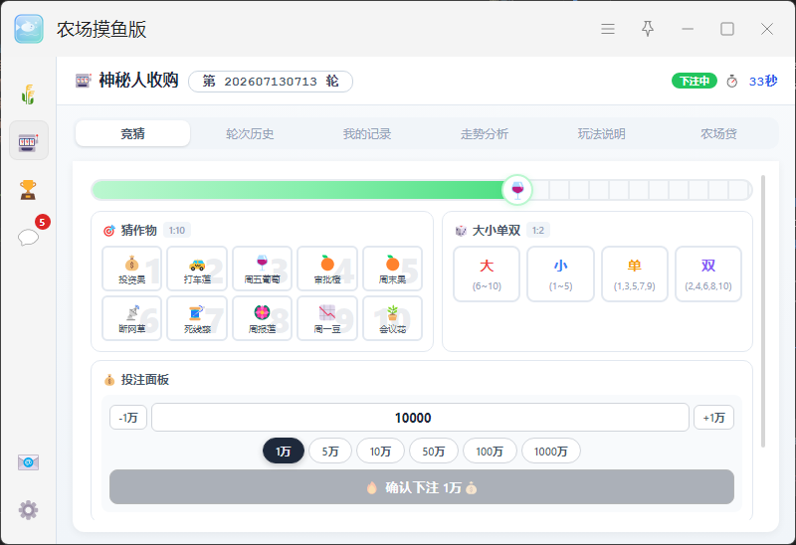Click 确认下注 1万 confirm button
The height and width of the screenshot is (545, 796).
[x=421, y=487]
